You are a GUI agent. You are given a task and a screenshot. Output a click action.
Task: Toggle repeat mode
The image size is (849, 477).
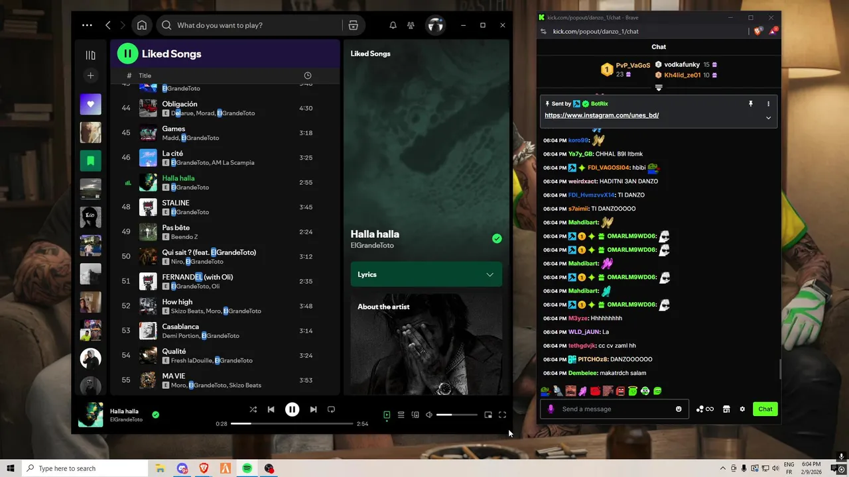pyautogui.click(x=331, y=409)
